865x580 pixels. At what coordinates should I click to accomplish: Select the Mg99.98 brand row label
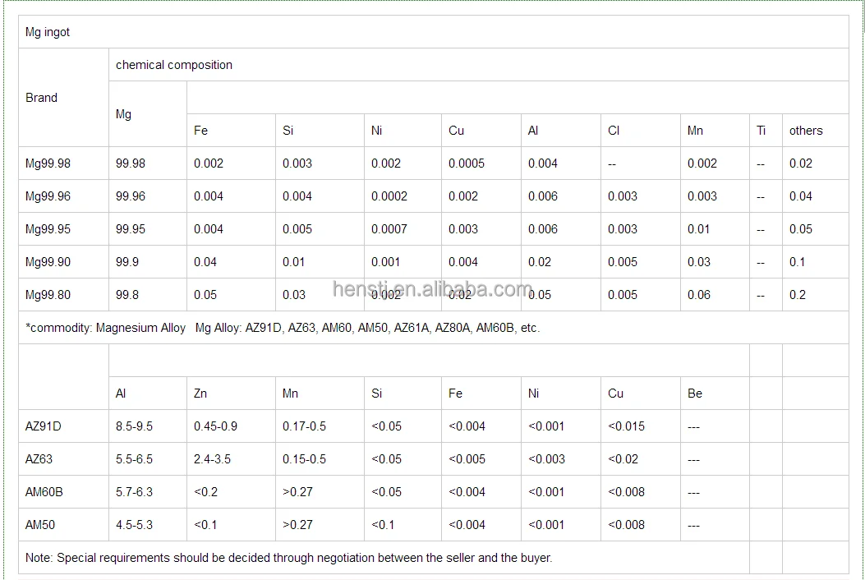[48, 163]
